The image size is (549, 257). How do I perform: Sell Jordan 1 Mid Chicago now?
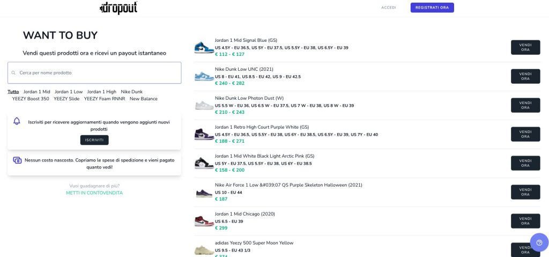click(525, 221)
